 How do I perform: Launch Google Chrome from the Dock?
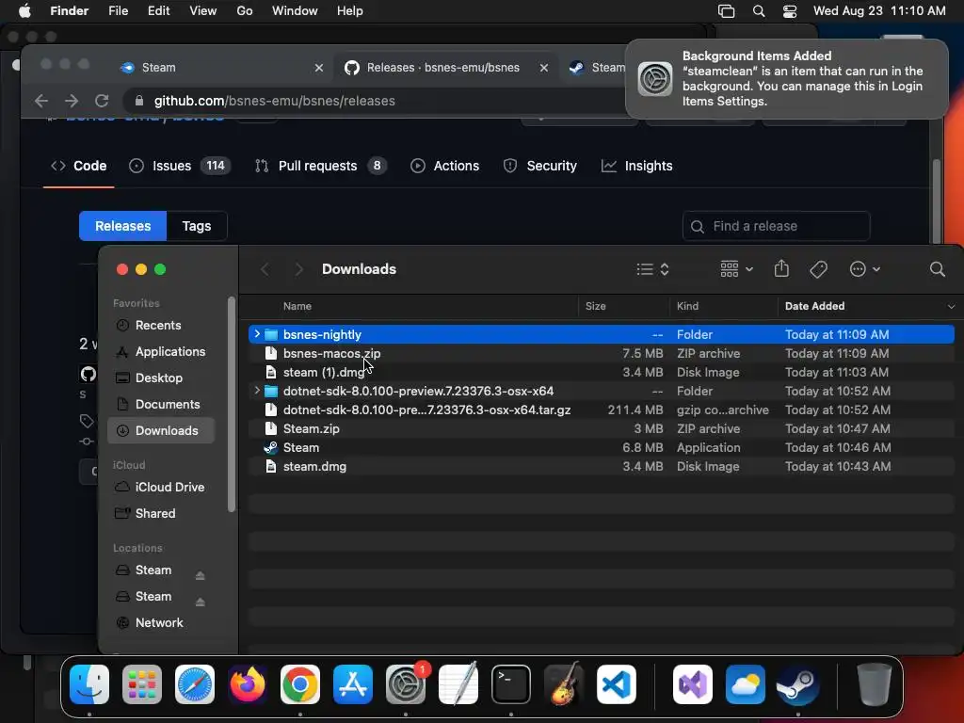tap(300, 684)
